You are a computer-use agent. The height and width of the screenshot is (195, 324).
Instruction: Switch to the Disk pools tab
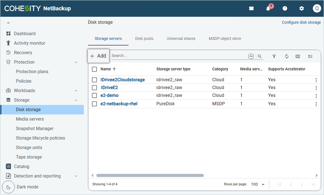[144, 38]
